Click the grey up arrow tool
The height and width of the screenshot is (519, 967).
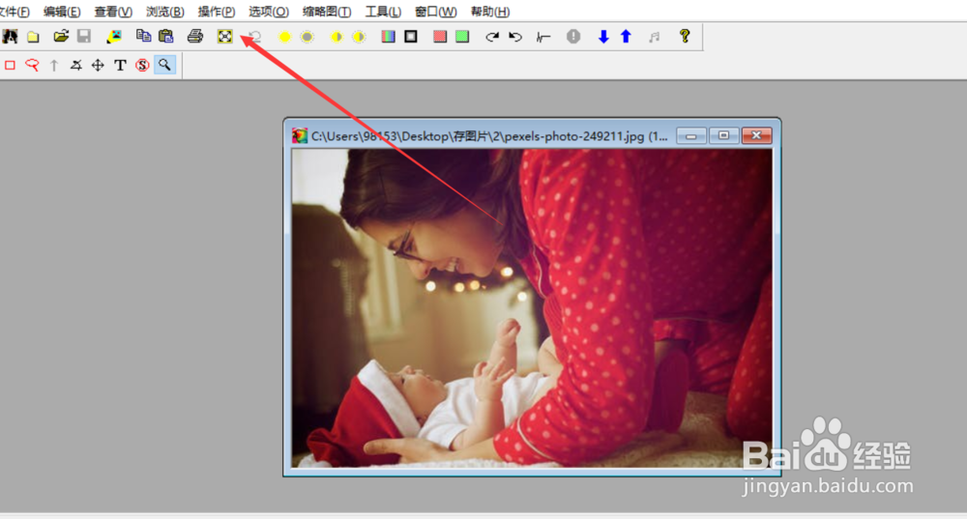pyautogui.click(x=54, y=66)
